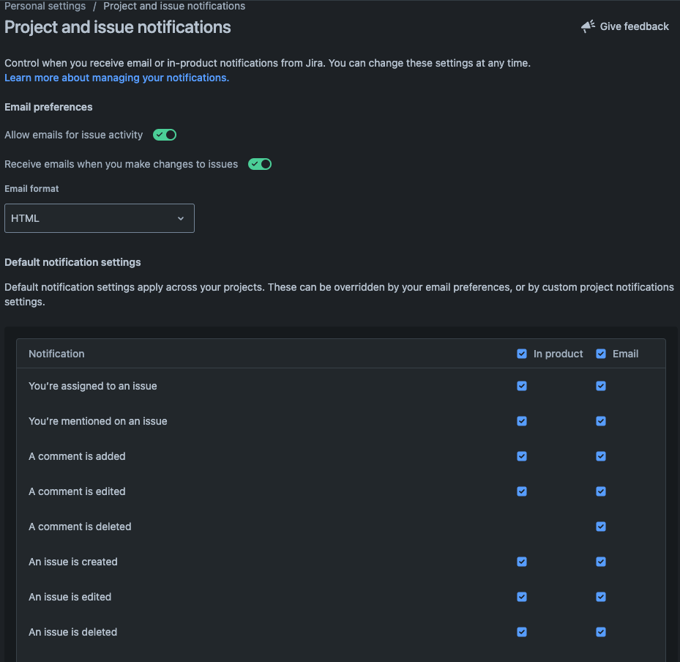
Task: Click the Give feedback button text
Action: coord(634,26)
